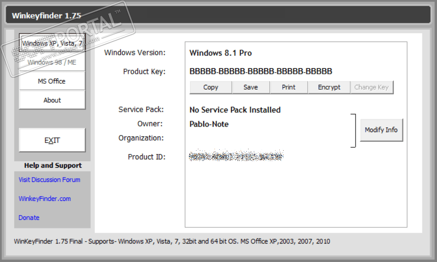Screen dimensions: 437x262
Task: Click the BBBBB product key text
Action: (x=260, y=72)
